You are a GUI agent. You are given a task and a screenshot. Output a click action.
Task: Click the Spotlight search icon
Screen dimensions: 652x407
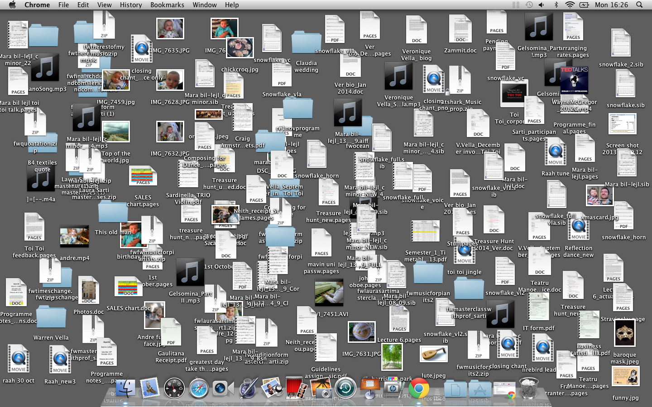(638, 5)
